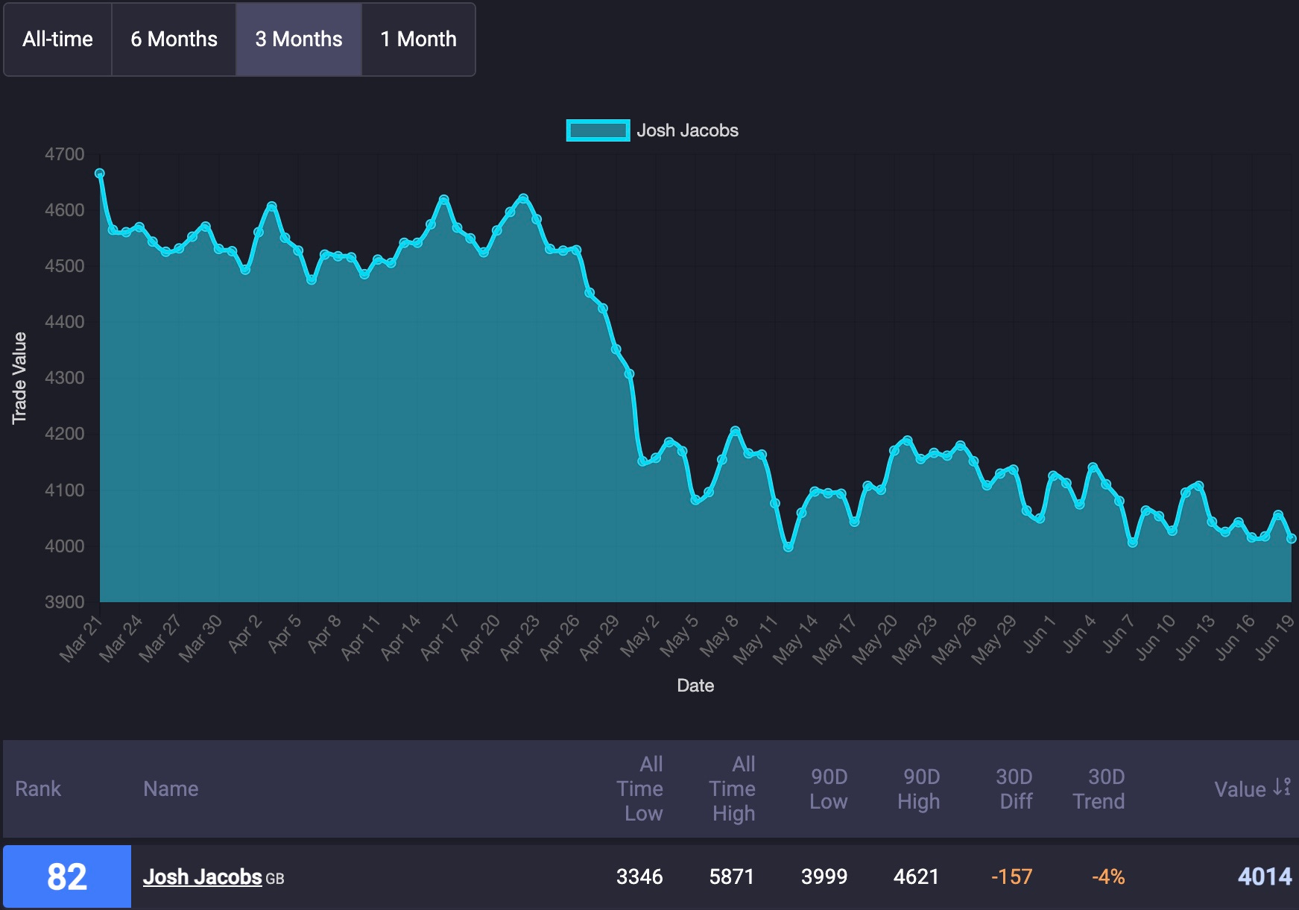Click the 30D diff value -157
1299x910 pixels.
coord(1011,877)
